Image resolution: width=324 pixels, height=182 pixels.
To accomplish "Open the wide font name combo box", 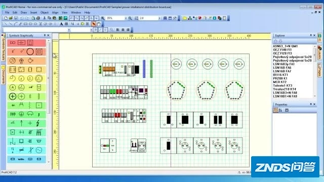I will pos(36,30).
